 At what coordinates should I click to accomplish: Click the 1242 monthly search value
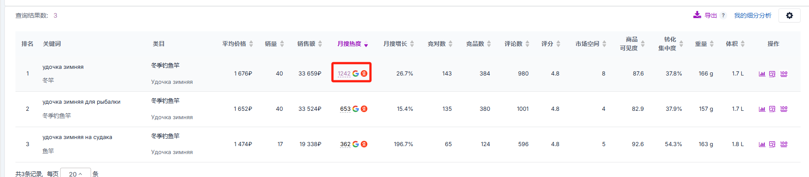pos(344,74)
